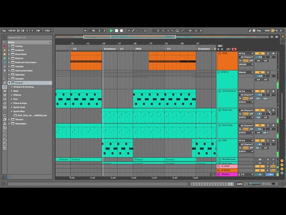This screenshot has height=215, width=286.
Task: Enable Key map mode
Action: click(259, 30)
